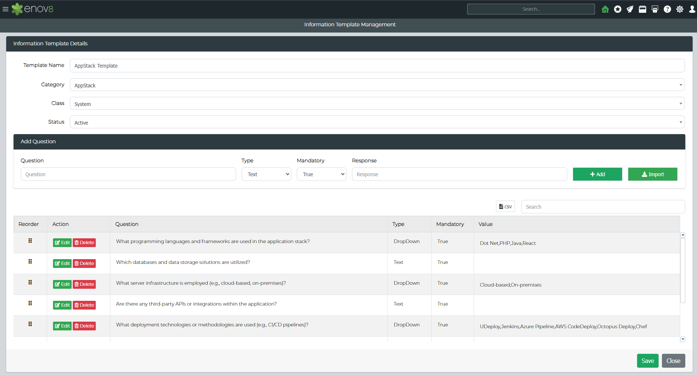Screen dimensions: 697x375
Task: Delete the programming languages question
Action: (84, 243)
